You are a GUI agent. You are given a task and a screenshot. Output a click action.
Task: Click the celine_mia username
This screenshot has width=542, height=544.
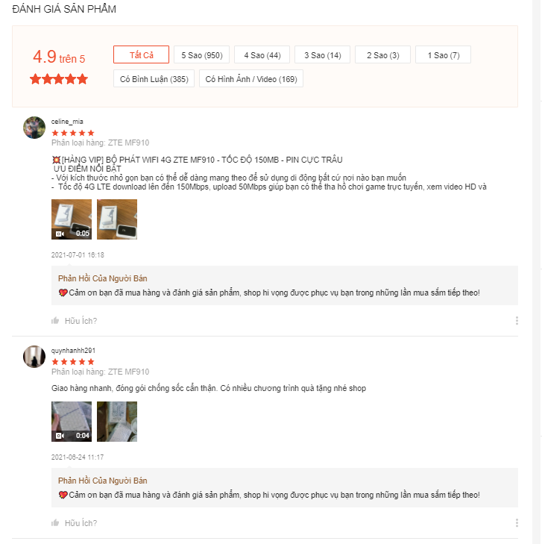[67, 121]
